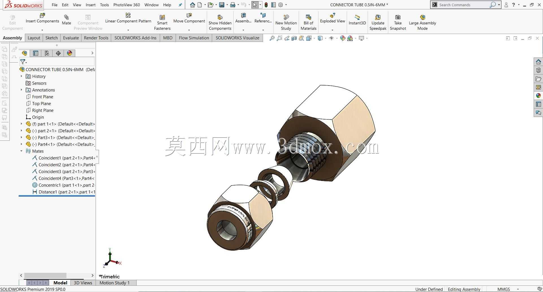Screen dimensions: 543x292
Task: Open the File menu
Action: pos(55,5)
